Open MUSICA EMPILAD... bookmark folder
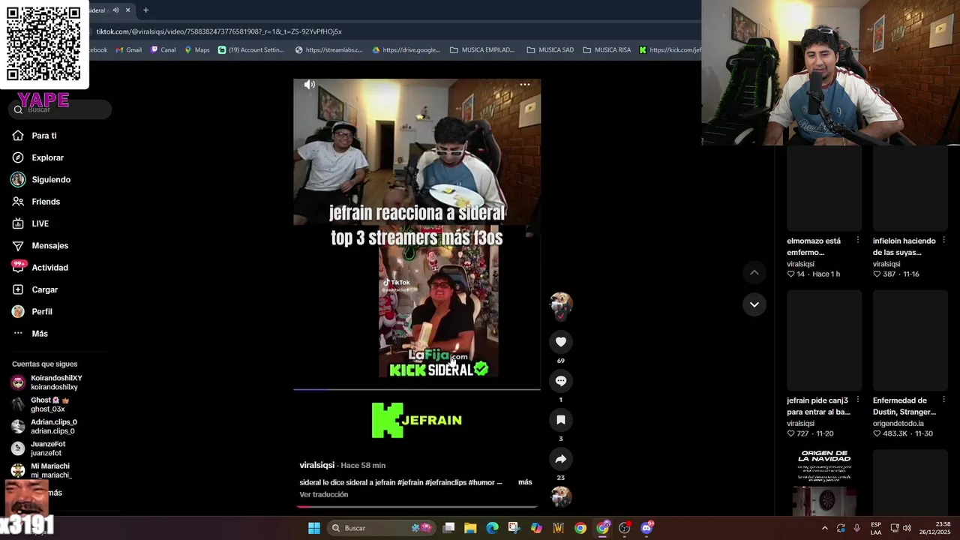The image size is (960, 540). 482,50
